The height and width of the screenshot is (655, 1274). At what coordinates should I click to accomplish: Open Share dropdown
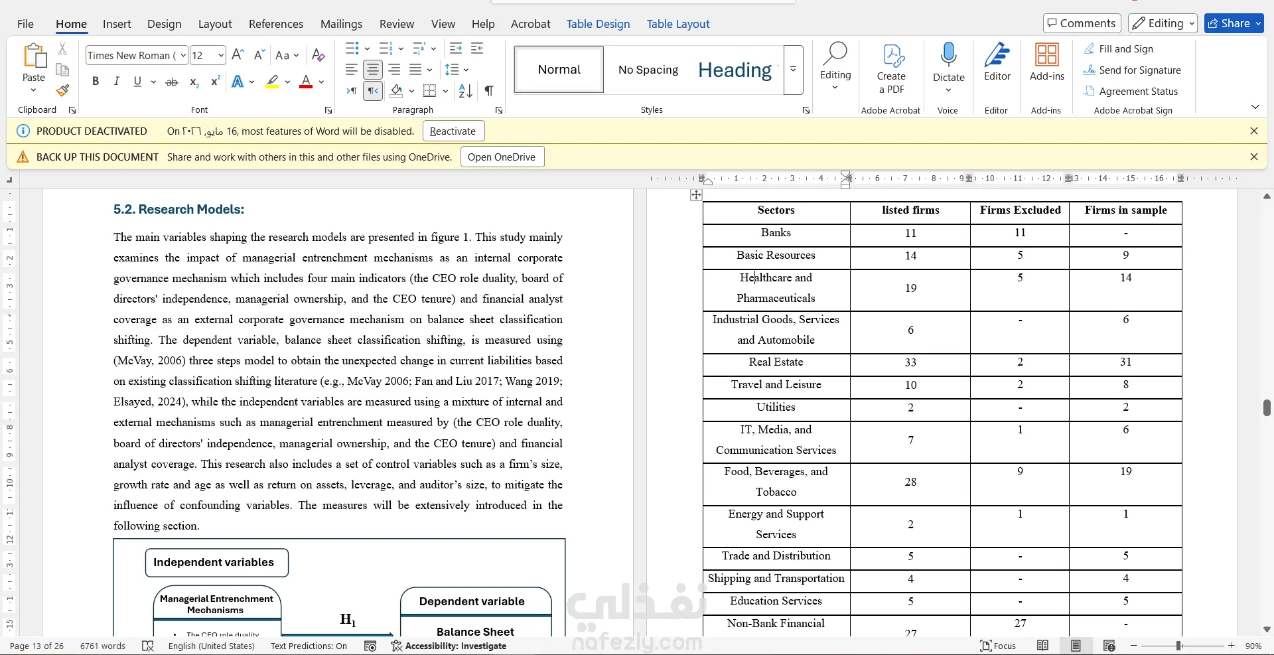(1258, 23)
